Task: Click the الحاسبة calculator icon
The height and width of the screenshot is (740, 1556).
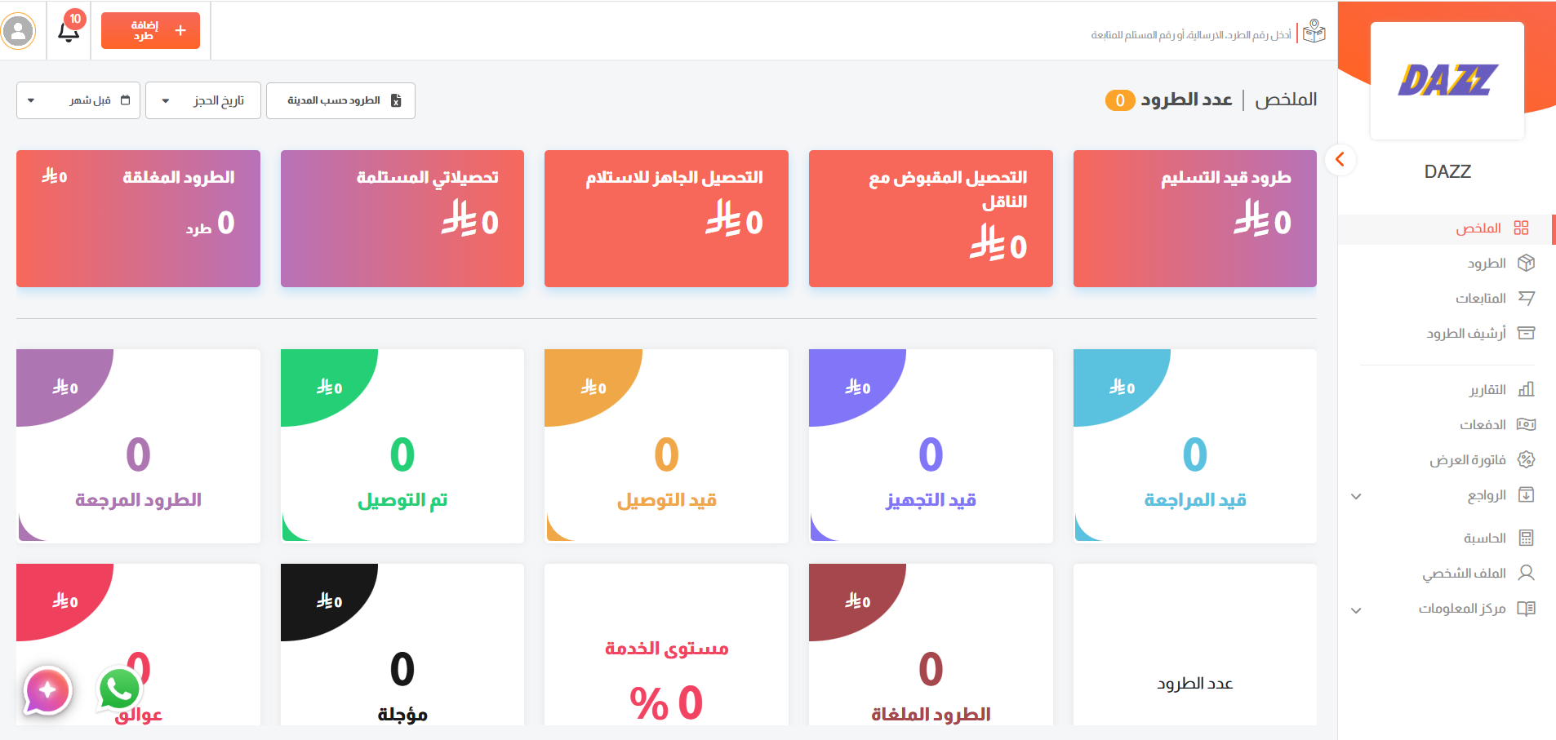Action: coord(1526,538)
